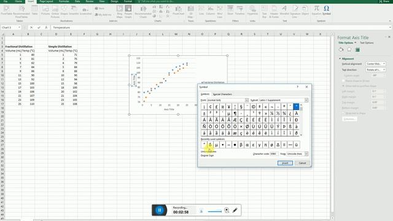The width and height of the screenshot is (393, 221).
Task: Switch to Special Characters tab
Action: [222, 94]
